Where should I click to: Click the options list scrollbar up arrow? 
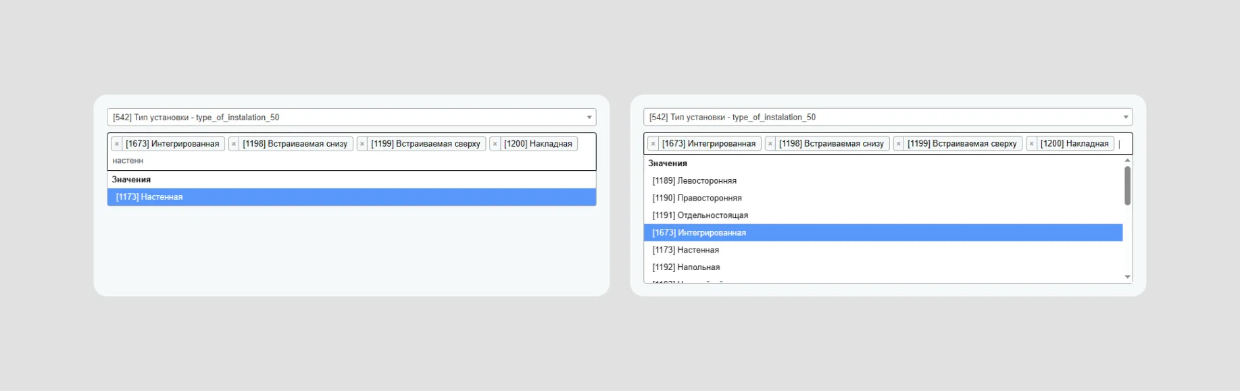click(1127, 161)
